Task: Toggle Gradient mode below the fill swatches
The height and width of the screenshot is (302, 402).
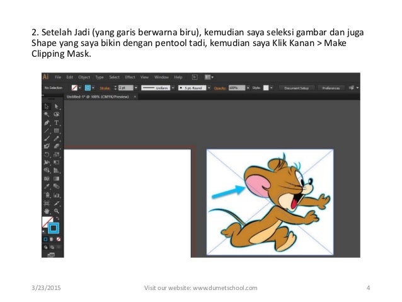Action: tap(52, 240)
